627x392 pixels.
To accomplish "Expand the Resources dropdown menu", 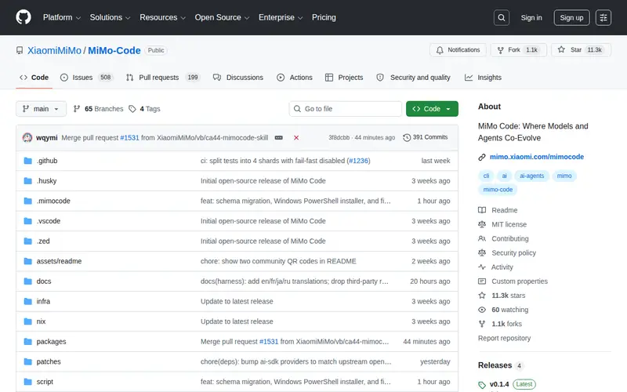I will click(x=162, y=17).
